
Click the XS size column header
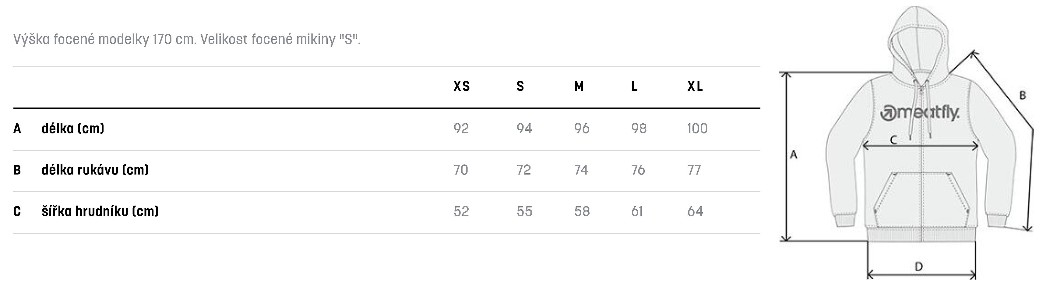[x=462, y=86]
